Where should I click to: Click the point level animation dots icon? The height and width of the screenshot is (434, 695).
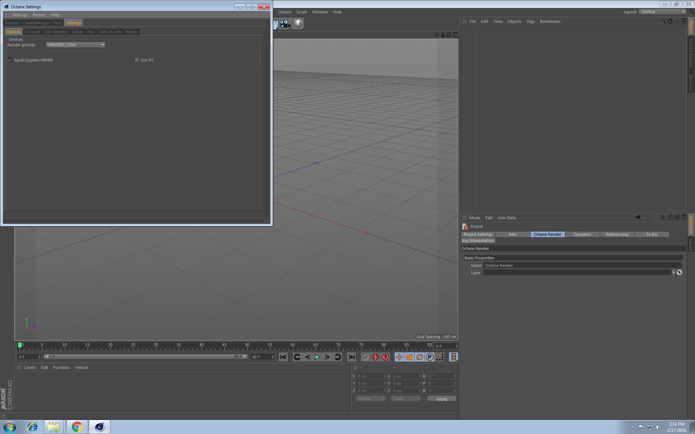coord(440,357)
